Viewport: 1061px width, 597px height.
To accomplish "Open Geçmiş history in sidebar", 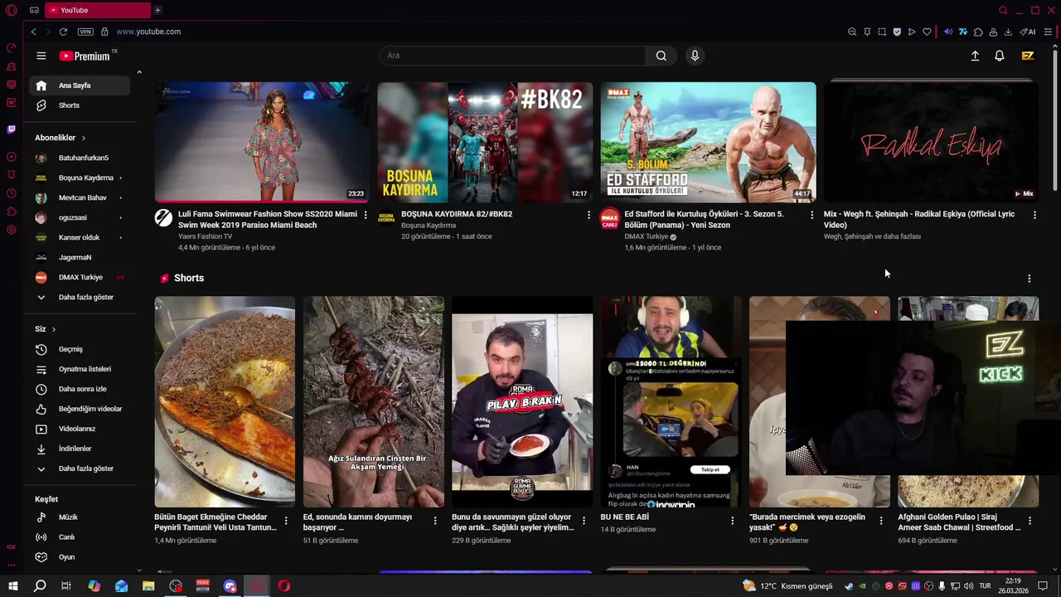I will [x=80, y=349].
